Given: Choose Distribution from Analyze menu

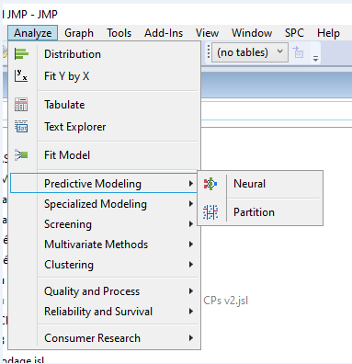Looking at the screenshot, I should (104, 54).
